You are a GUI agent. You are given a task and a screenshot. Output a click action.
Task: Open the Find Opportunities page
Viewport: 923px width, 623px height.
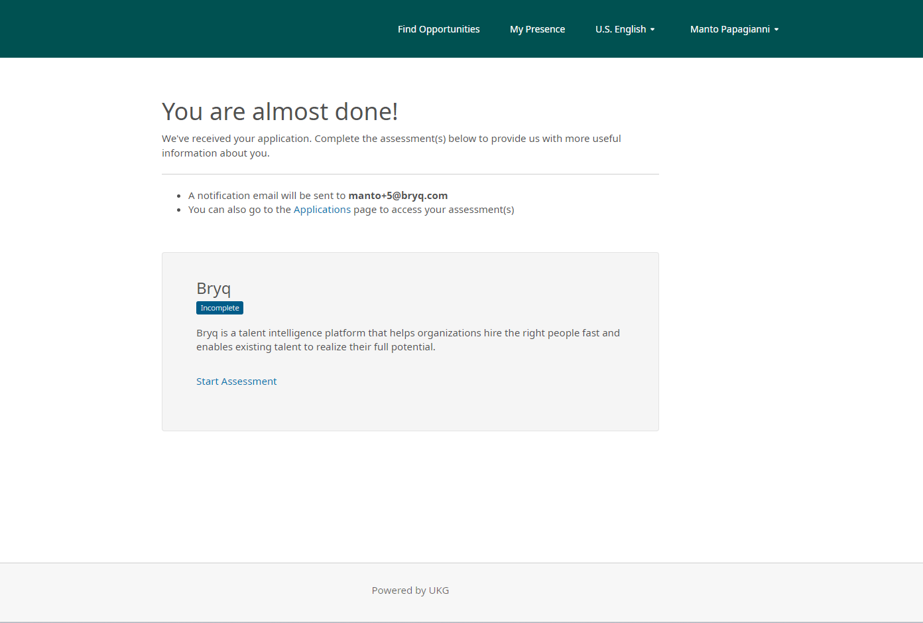[x=438, y=29]
